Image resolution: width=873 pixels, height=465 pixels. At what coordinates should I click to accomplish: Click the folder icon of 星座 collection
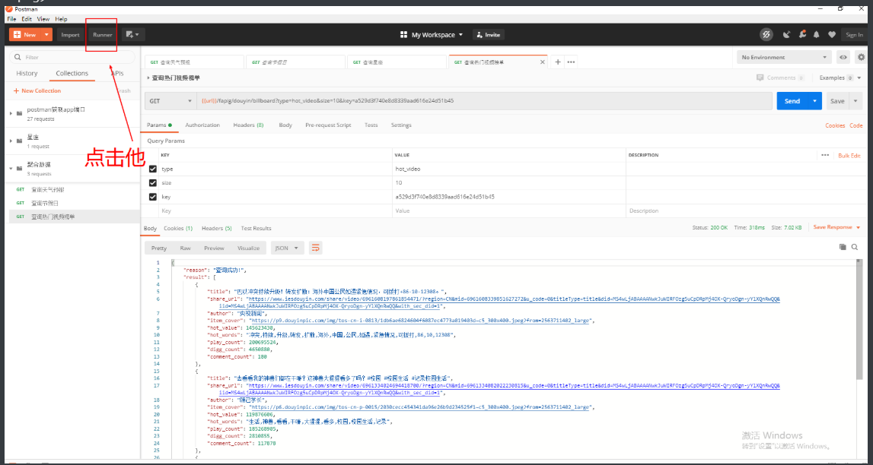tap(20, 141)
